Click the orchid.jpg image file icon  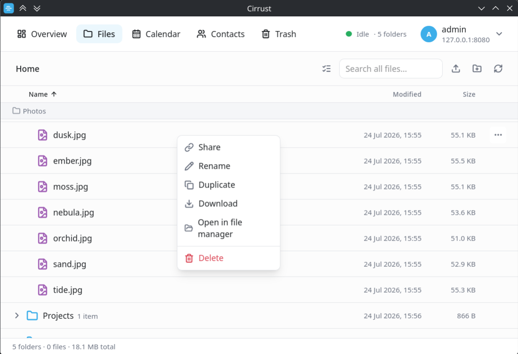43,238
